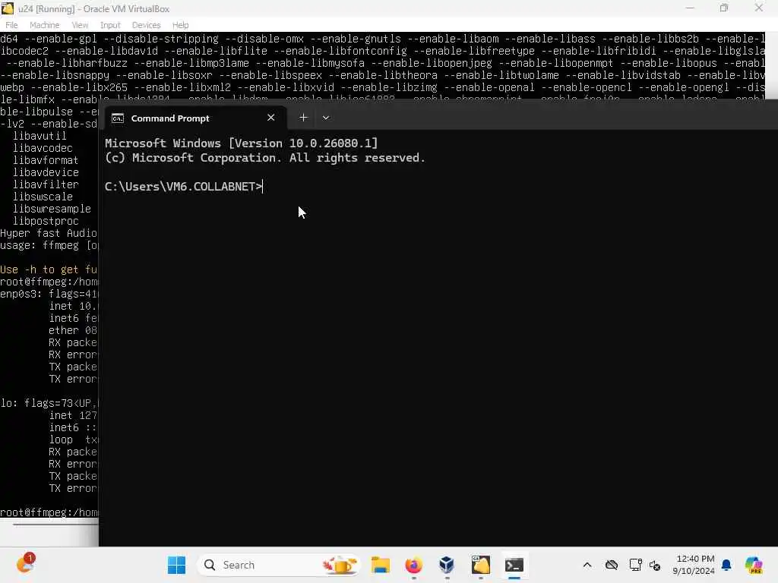
Task: Click the coffee cup search highlight icon
Action: click(340, 565)
